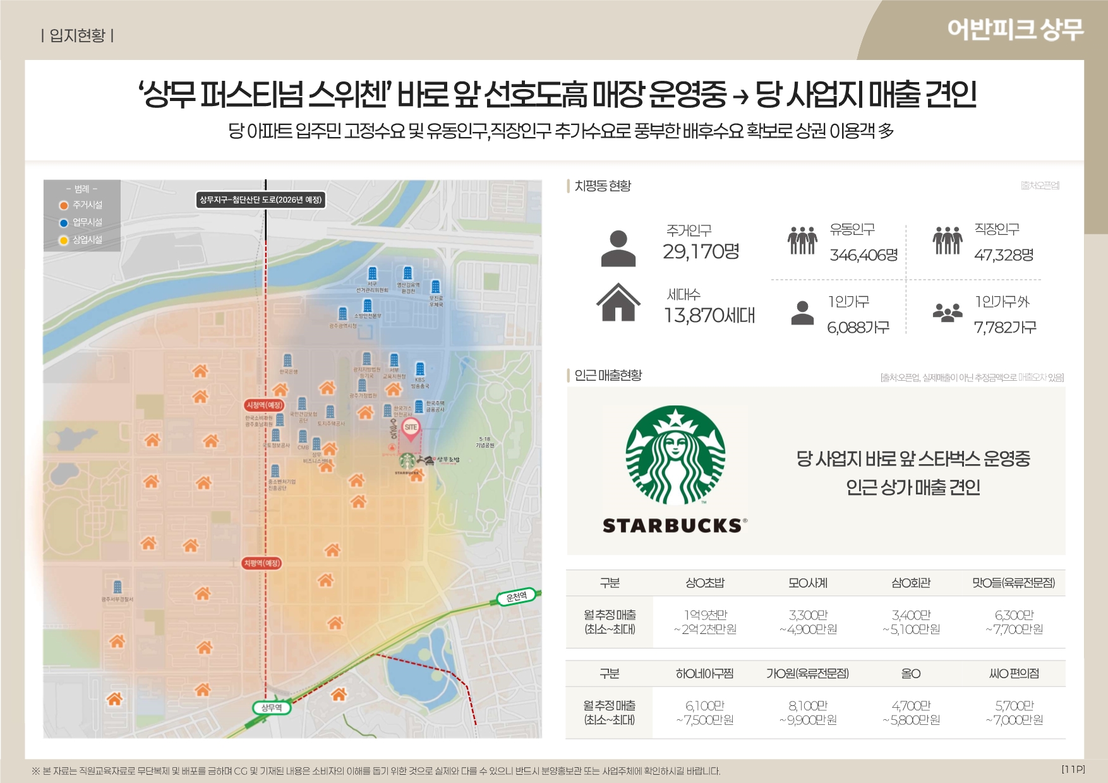
Task: Click the blue 업무시설 legend dot
Action: (x=64, y=223)
